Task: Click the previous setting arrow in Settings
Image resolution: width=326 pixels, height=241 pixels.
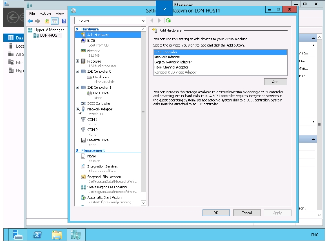Action: tap(152, 20)
